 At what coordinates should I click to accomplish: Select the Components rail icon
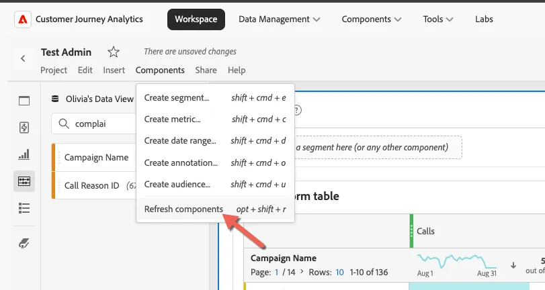click(x=24, y=181)
